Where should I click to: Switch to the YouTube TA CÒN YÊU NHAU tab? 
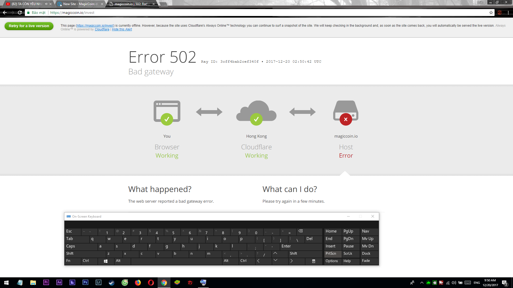pos(27,4)
